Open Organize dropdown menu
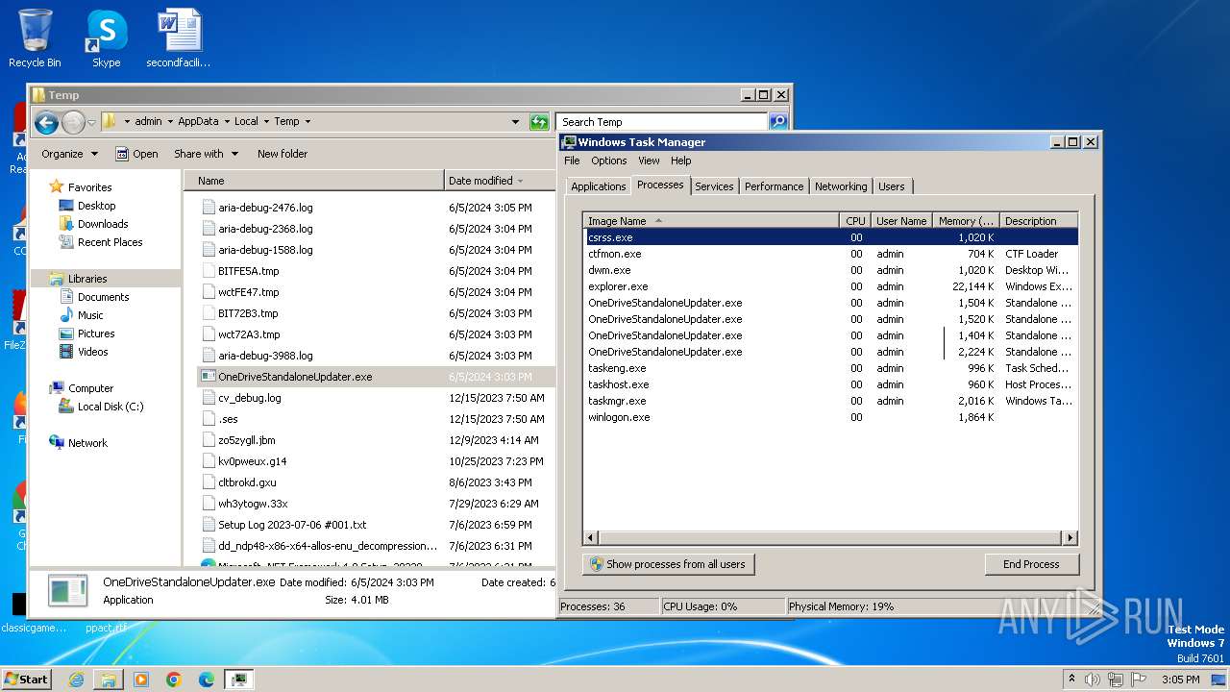 (x=69, y=154)
